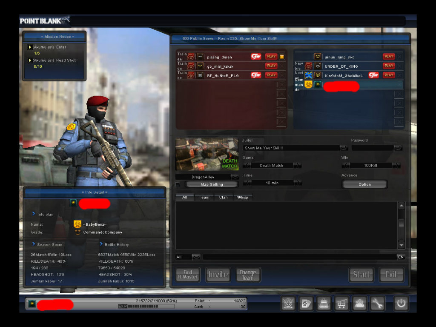Open the wrench settings icon

[x=377, y=303]
